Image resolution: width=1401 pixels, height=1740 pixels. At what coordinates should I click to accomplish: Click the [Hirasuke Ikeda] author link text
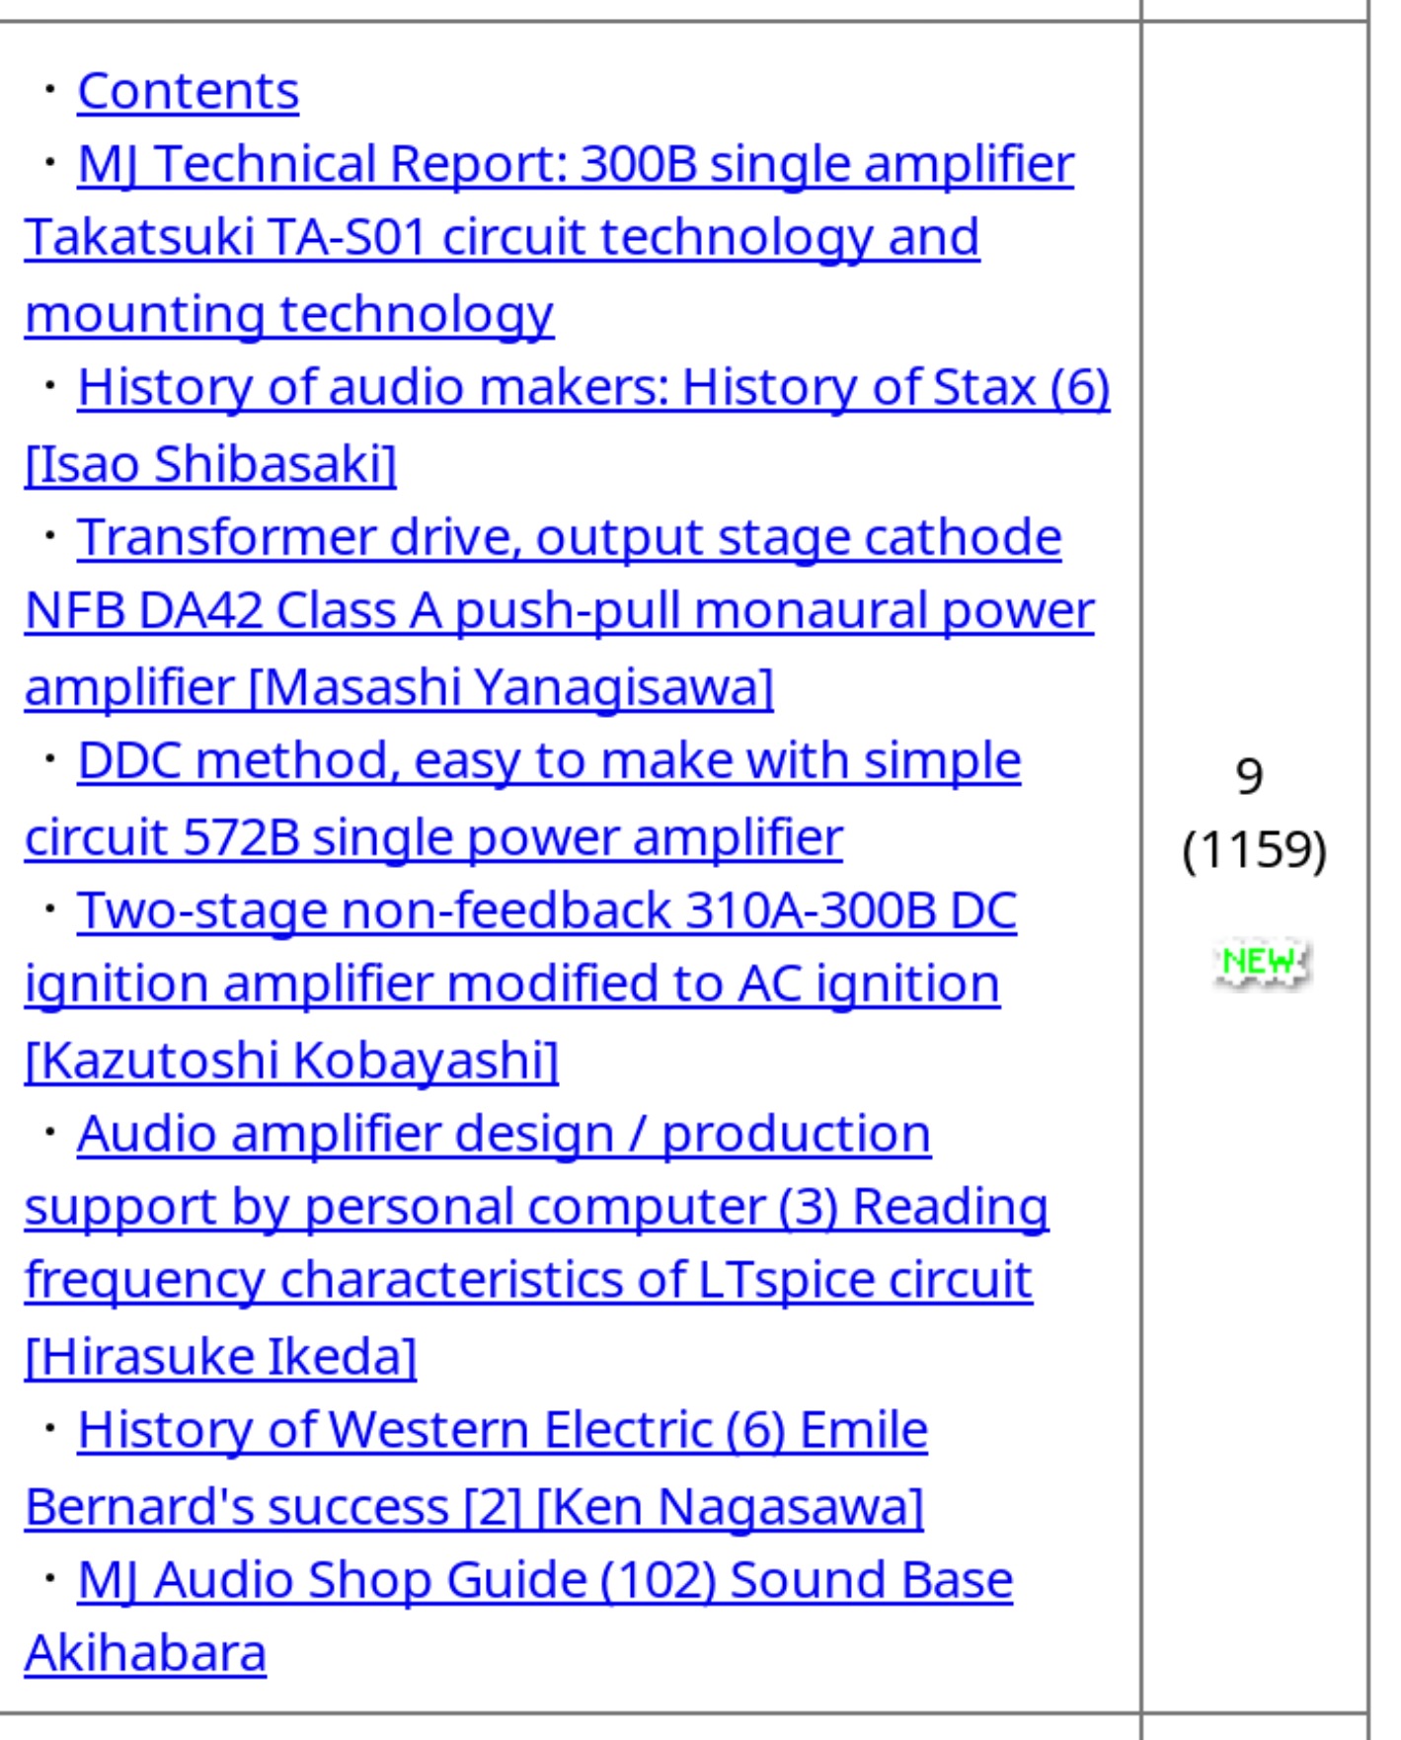point(221,1357)
